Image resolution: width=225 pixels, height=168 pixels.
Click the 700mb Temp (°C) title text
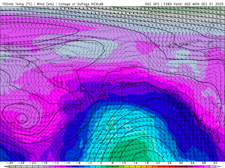17,4
